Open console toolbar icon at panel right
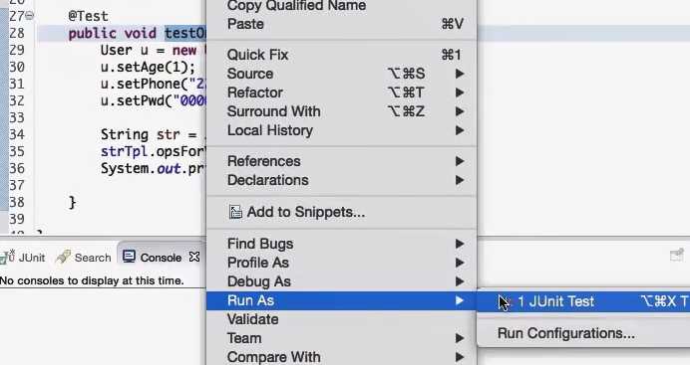 [x=677, y=255]
